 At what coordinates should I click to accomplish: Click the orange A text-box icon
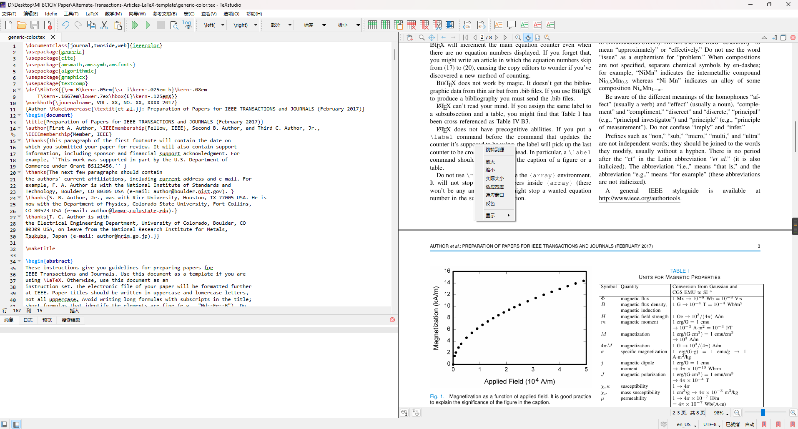[499, 25]
